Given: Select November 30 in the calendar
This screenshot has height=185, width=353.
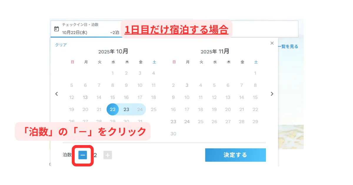Looking at the screenshot, I should pyautogui.click(x=173, y=134).
